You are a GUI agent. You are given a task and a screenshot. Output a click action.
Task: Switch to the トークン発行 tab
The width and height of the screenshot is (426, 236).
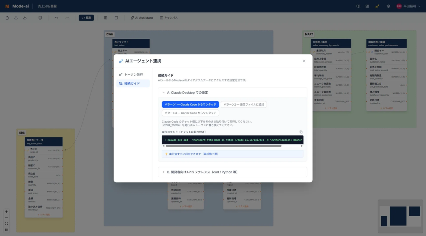click(x=133, y=75)
